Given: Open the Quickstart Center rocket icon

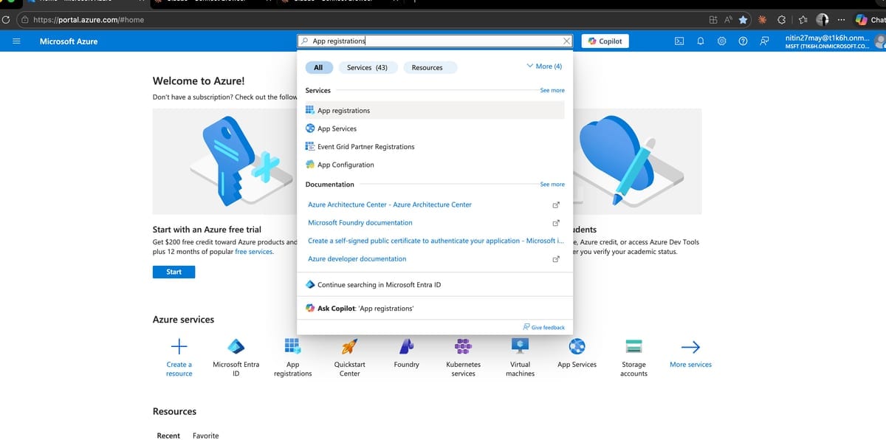Looking at the screenshot, I should tap(349, 346).
